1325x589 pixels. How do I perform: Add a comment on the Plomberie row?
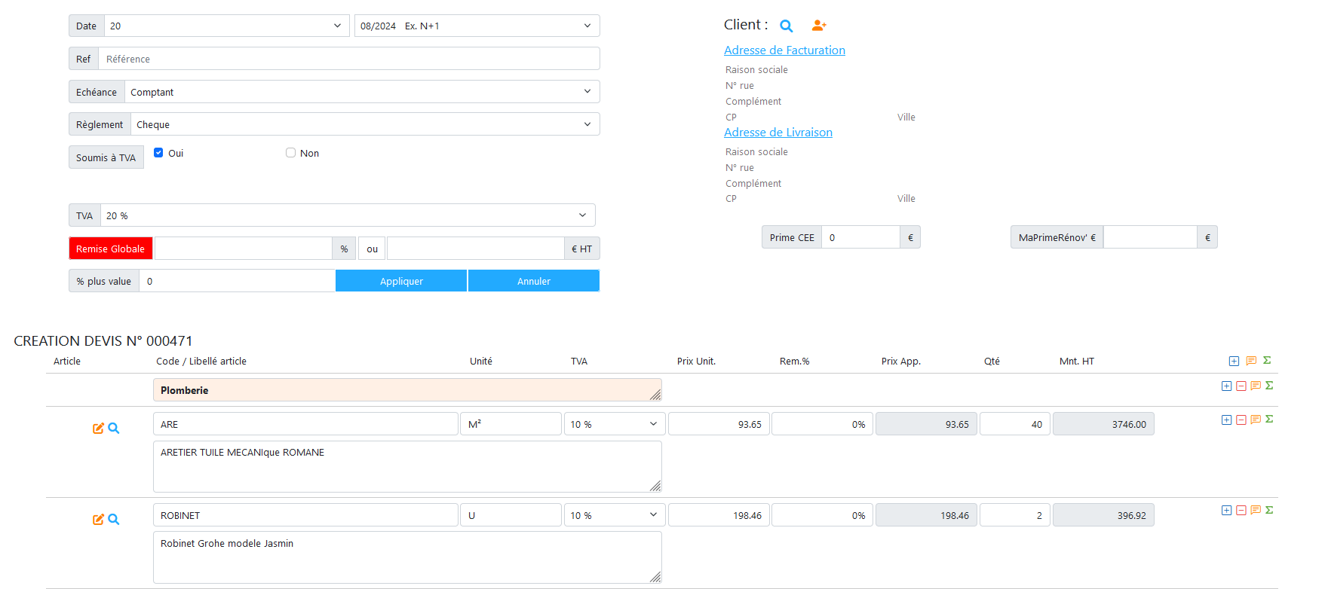tap(1256, 386)
